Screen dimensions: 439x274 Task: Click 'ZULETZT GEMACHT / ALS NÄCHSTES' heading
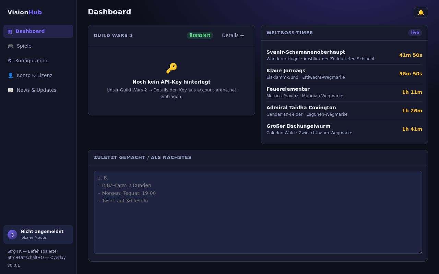(x=143, y=157)
